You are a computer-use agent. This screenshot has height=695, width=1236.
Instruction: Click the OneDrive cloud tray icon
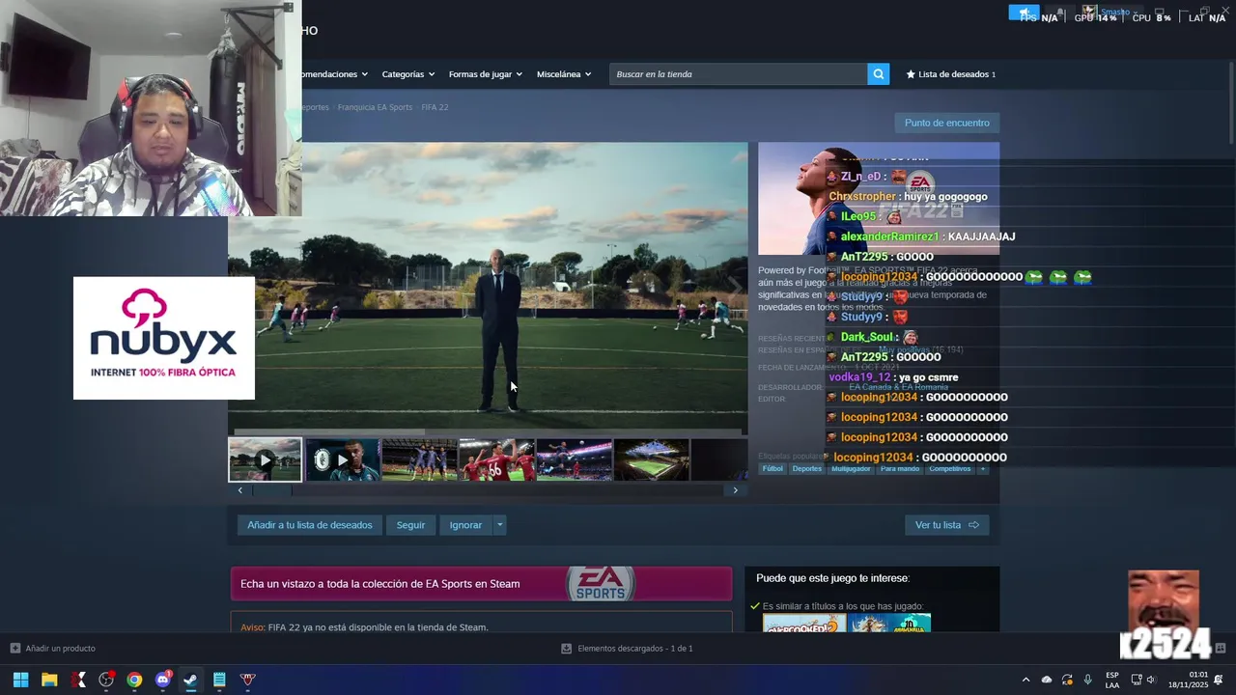coord(1047,680)
